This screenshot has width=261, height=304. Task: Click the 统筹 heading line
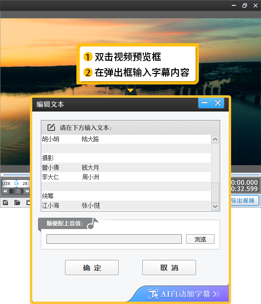(x=126, y=196)
